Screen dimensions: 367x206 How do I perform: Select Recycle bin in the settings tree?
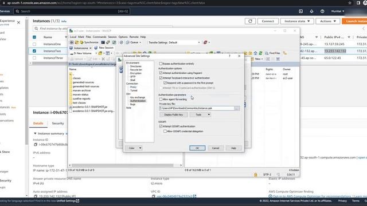click(x=136, y=70)
